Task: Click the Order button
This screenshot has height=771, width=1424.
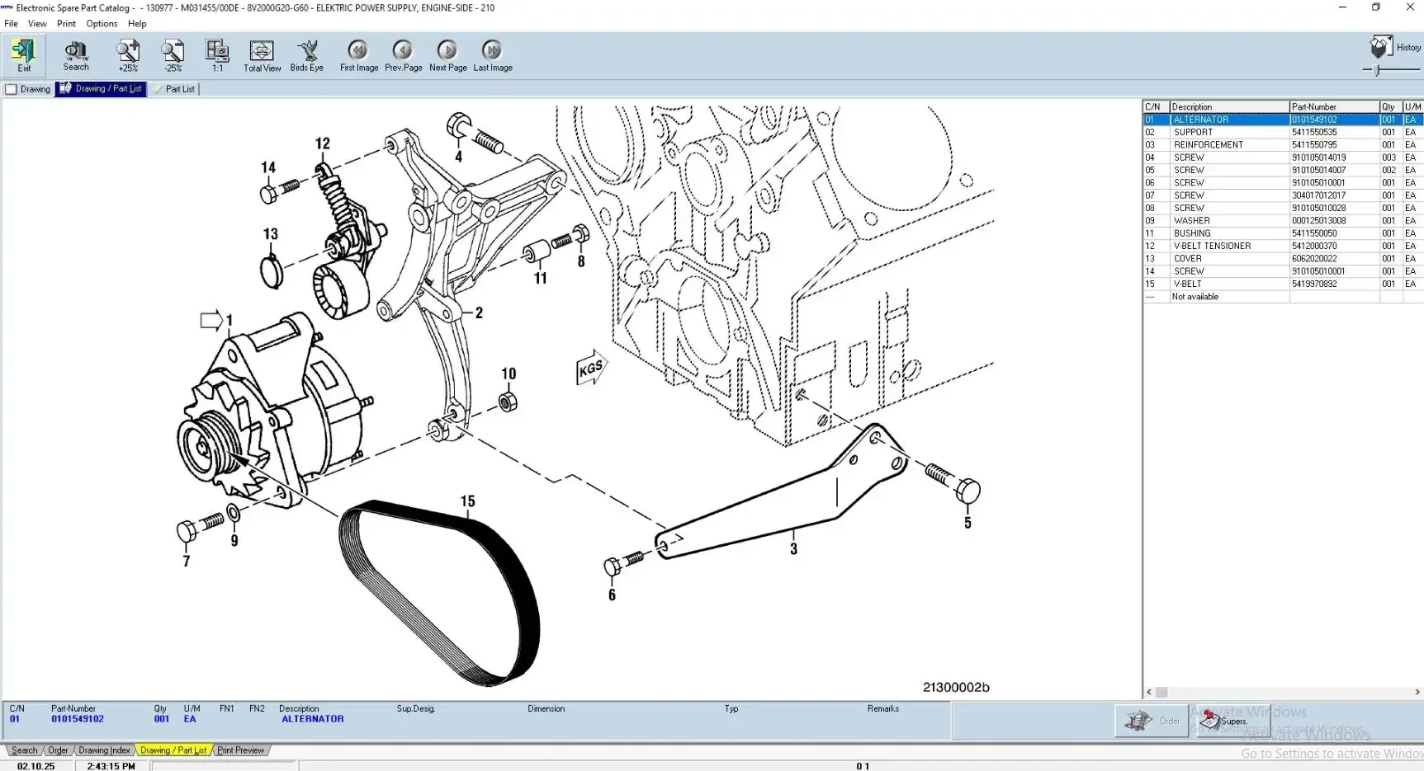Action: (1152, 720)
